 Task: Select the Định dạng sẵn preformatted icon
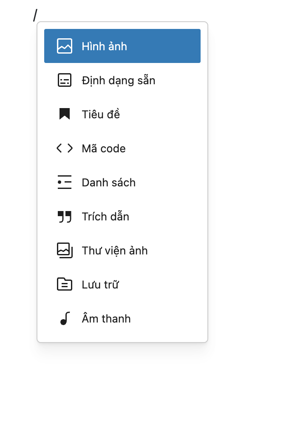65,80
